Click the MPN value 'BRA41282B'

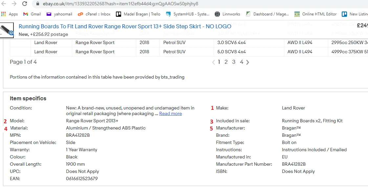point(78,135)
